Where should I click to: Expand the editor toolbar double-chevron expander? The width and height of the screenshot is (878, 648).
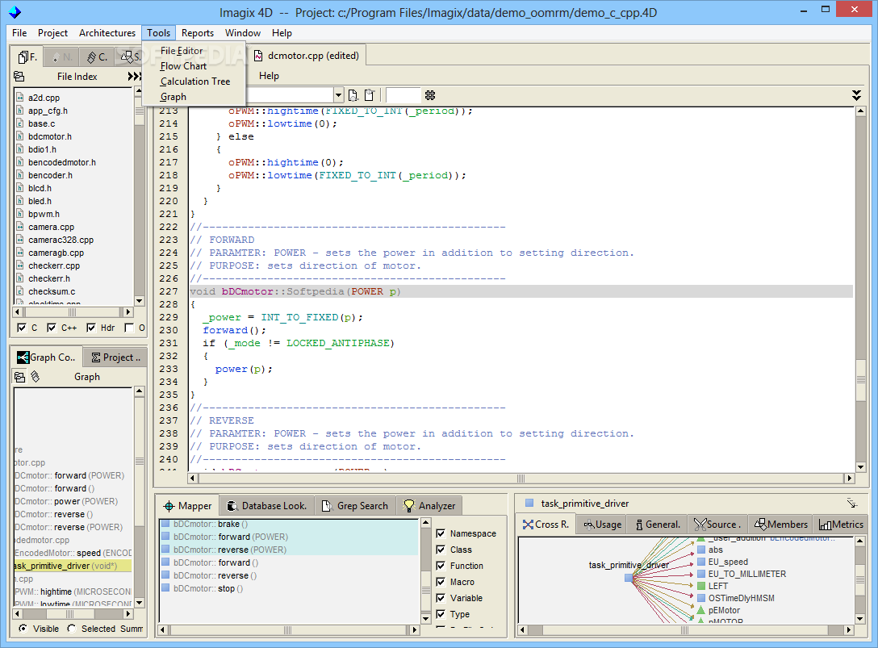pyautogui.click(x=856, y=95)
